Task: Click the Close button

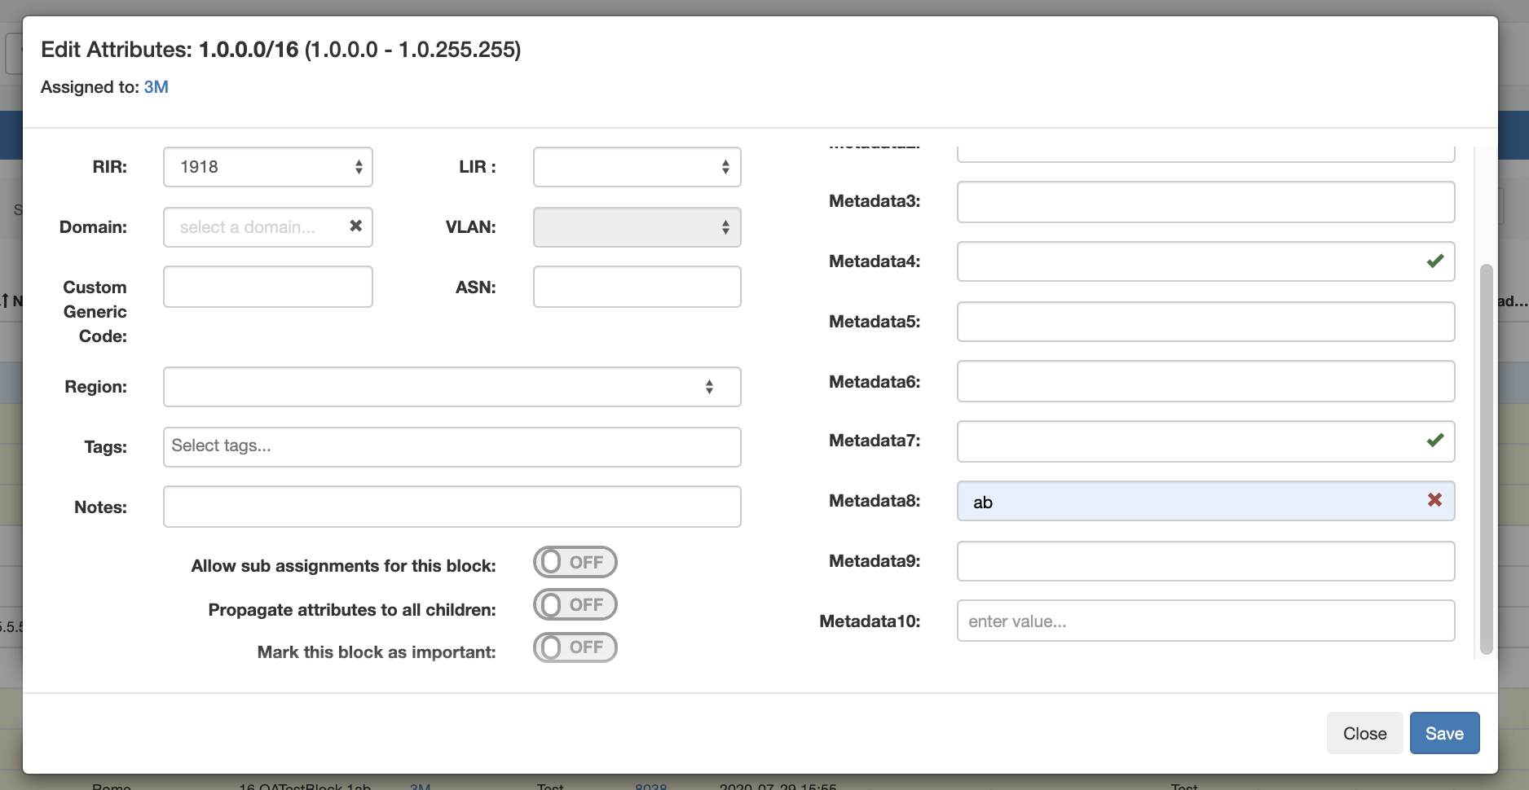Action: pos(1364,733)
